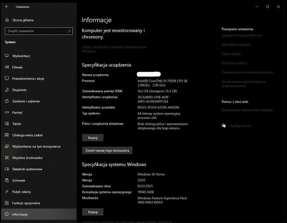Go back with the arrow beside Ustawienia
Viewport: 287px width, 223px height.
point(7,7)
